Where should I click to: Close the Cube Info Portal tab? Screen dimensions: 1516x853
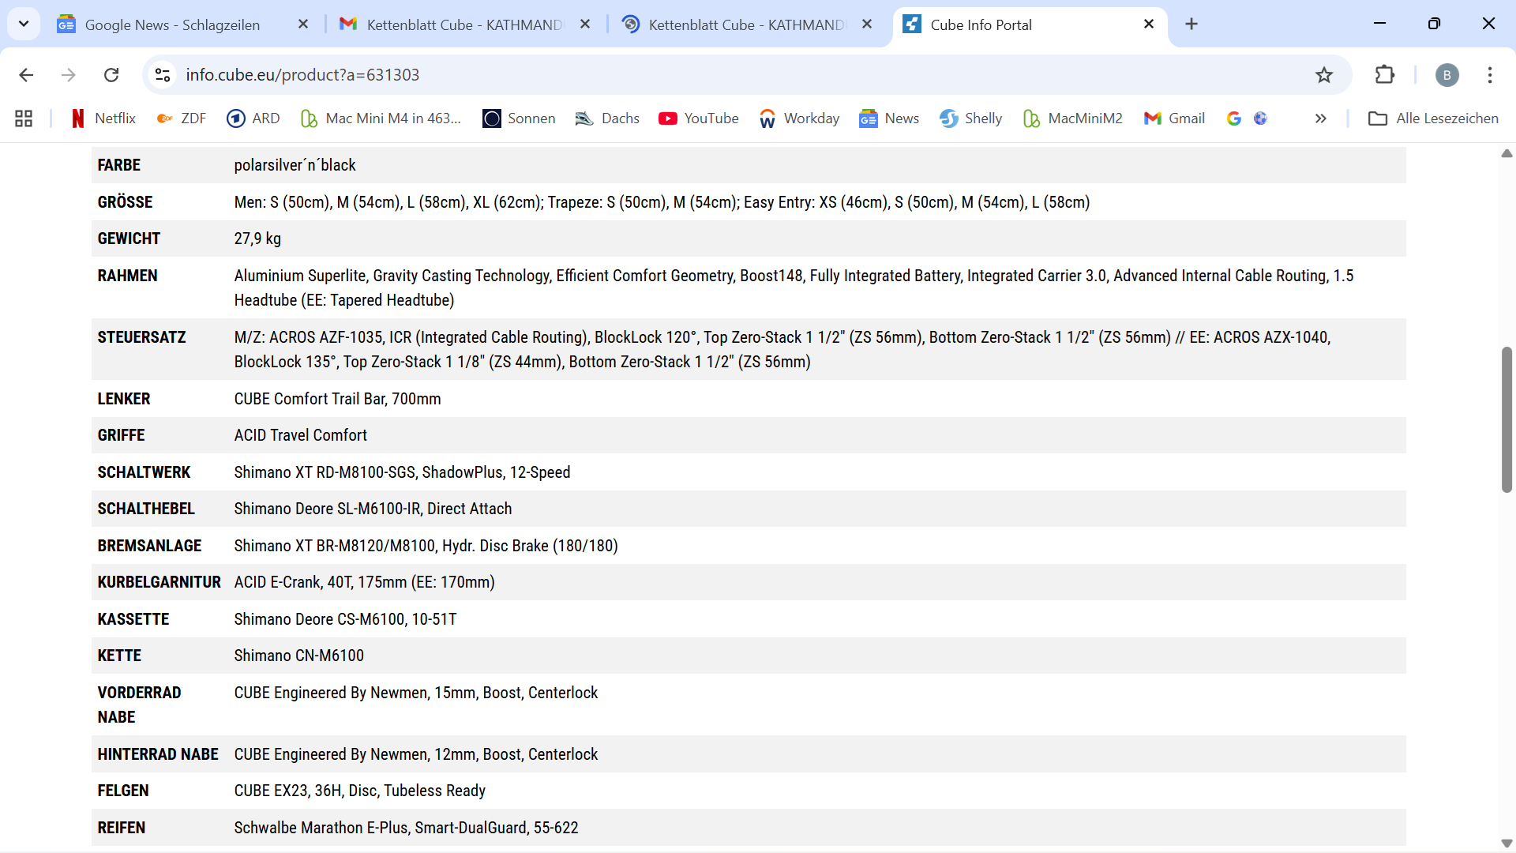[1149, 24]
